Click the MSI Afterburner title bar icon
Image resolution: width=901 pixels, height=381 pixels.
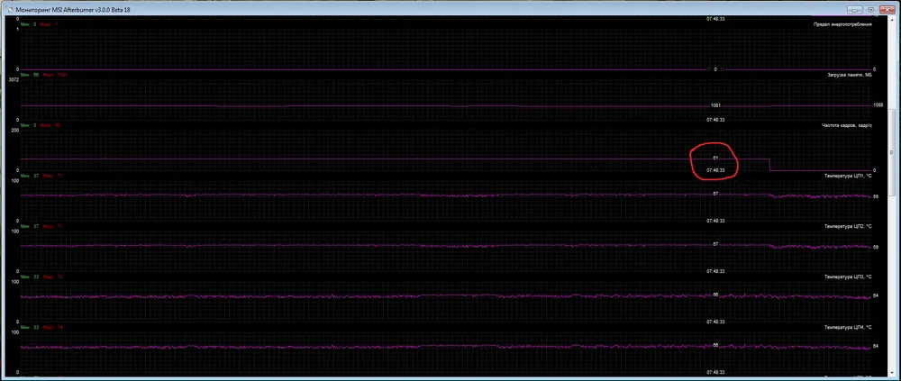coord(6,6)
